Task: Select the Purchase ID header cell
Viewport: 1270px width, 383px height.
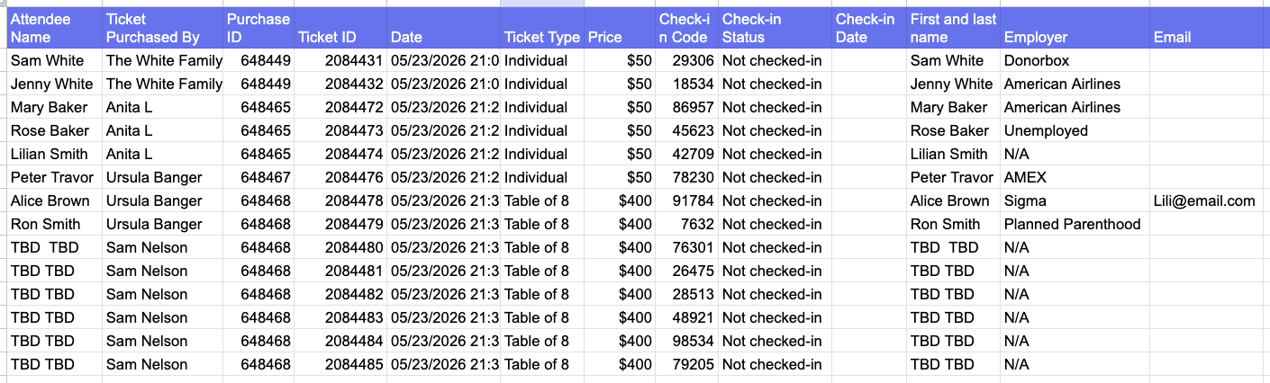Action: 259,28
